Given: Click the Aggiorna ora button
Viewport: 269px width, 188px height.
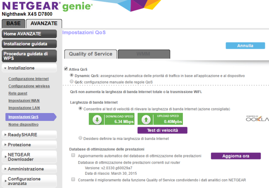Looking at the screenshot, I should pyautogui.click(x=236, y=156).
